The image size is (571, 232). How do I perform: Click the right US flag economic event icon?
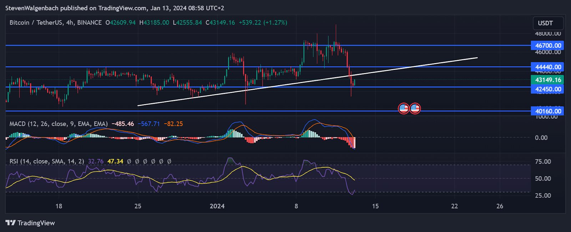415,108
